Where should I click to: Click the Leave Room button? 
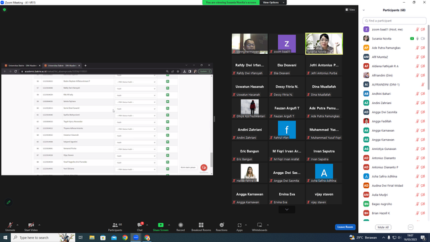tap(345, 227)
